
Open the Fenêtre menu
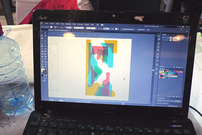click(x=87, y=24)
